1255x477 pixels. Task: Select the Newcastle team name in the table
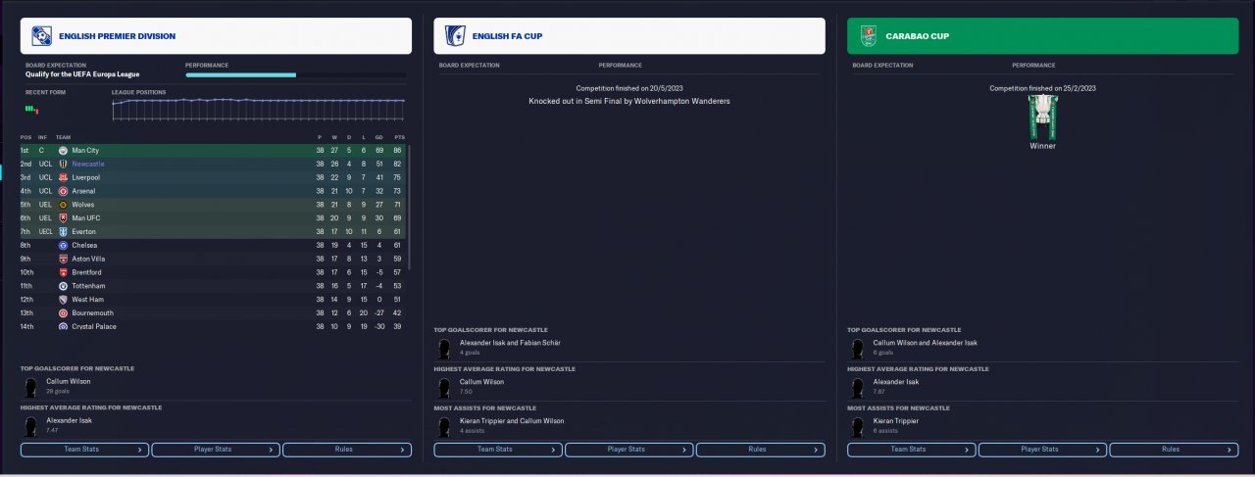[x=88, y=165]
